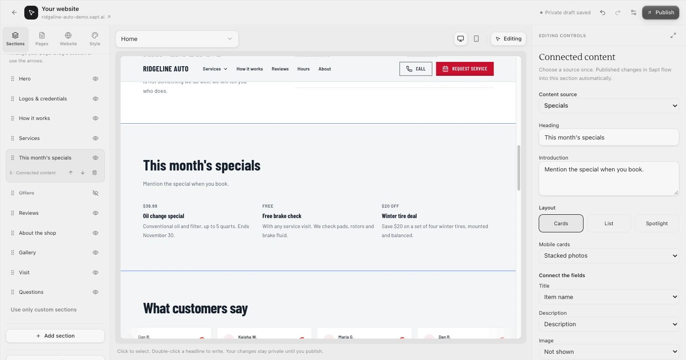Click the site logo icon
Viewport: 686px width, 360px height.
pos(31,12)
